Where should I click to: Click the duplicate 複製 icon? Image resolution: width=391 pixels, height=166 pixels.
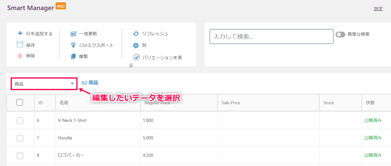[x=73, y=56]
